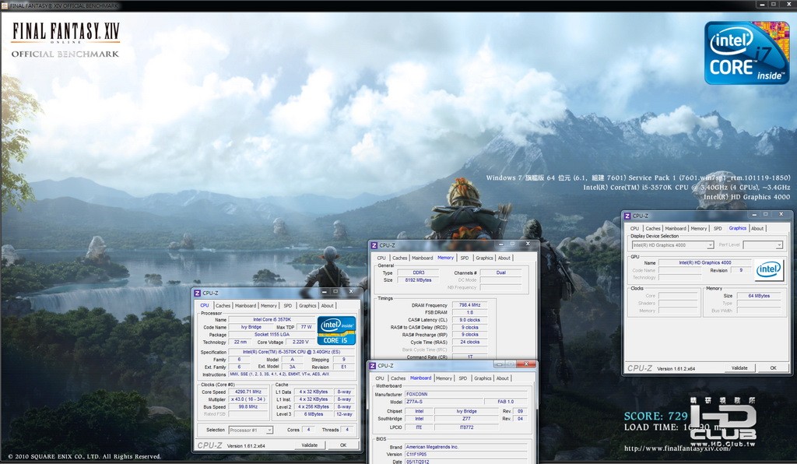Click the GPU Name field Intel(R) HD Graphics 4000
Screen dimensions: 797x464
click(x=705, y=263)
